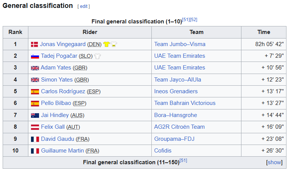Edit the General classification section
Viewport: 288px width, 171px height.
(x=84, y=6)
